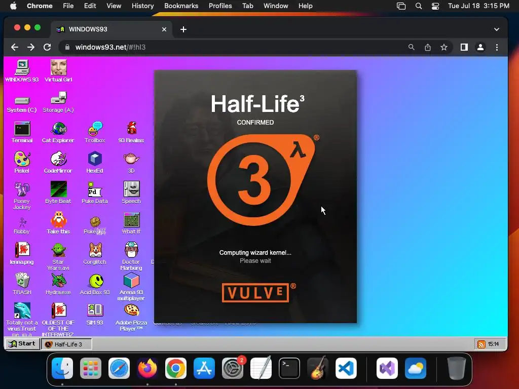Launch the Piskel paint icon
Image resolution: width=519 pixels, height=389 pixels.
click(x=22, y=163)
